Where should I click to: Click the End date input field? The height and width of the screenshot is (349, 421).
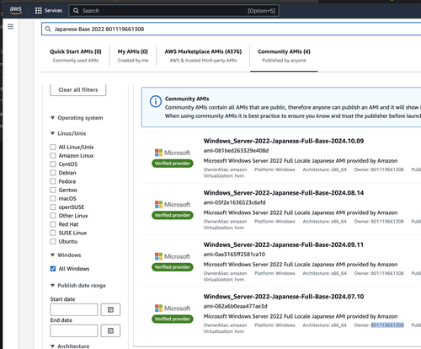(74, 330)
